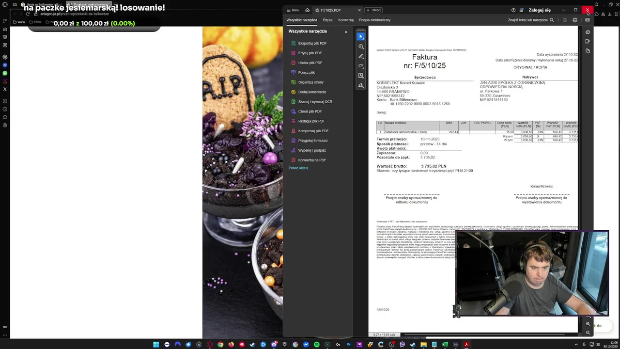Open Excel from the taskbar
The image size is (620, 349).
click(x=445, y=345)
